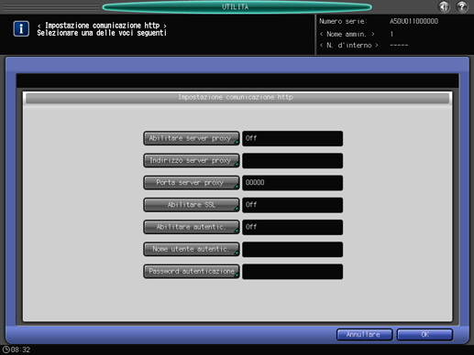Viewport: 474px width, 355px height.
Task: Click the empty Nome utente autentic. field
Action: [x=292, y=249]
